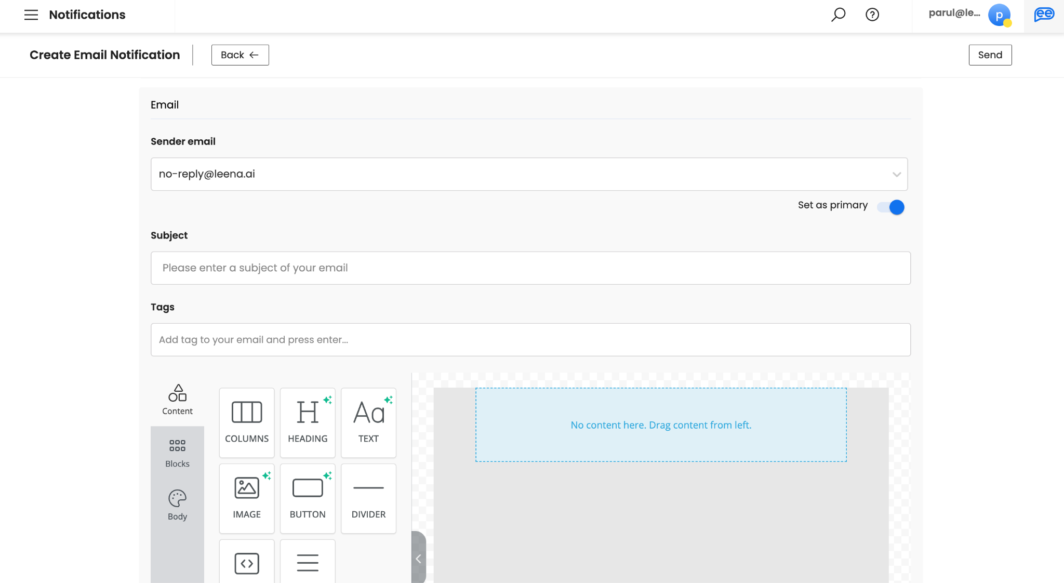Open the help question mark icon
1064x583 pixels.
872,15
